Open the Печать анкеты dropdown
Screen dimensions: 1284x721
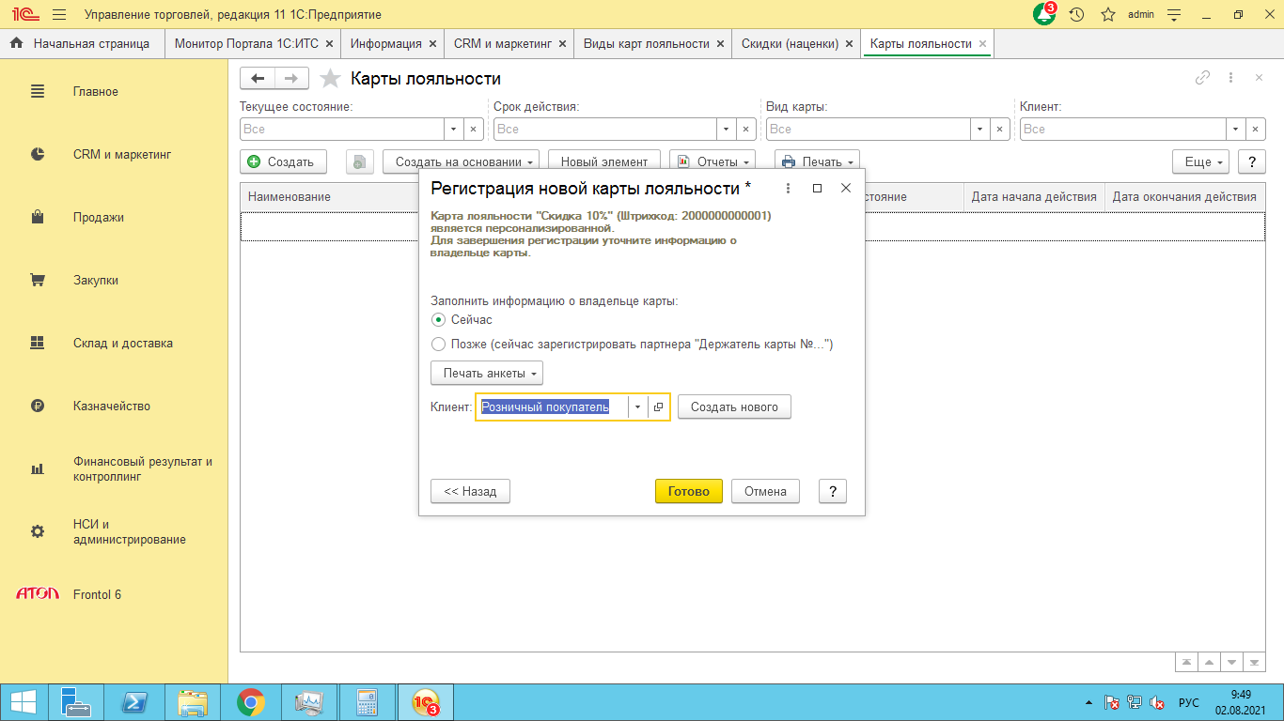[x=487, y=373]
